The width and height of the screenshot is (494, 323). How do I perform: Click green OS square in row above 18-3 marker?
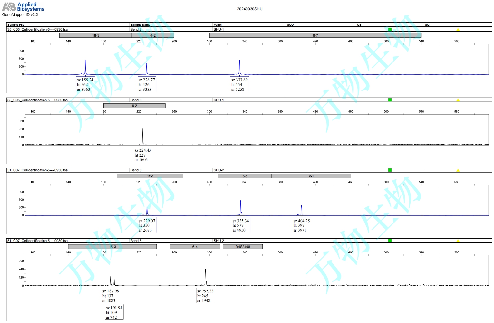[390, 29]
